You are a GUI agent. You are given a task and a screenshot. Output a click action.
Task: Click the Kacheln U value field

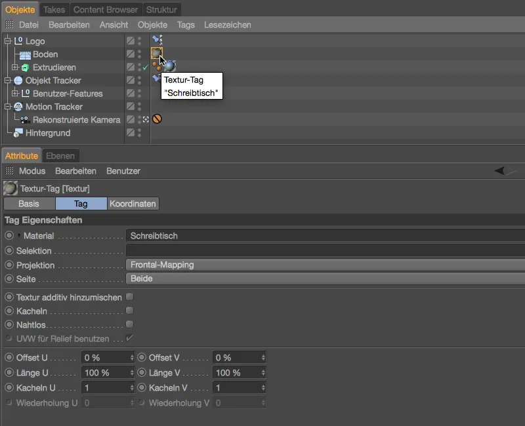tap(106, 388)
